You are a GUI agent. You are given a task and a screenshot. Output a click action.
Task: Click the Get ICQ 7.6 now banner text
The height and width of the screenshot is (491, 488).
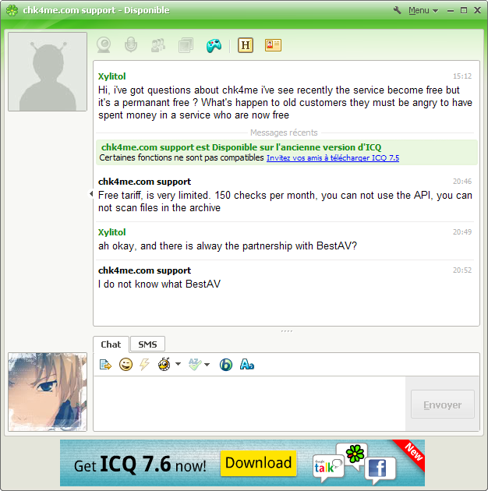coord(140,465)
